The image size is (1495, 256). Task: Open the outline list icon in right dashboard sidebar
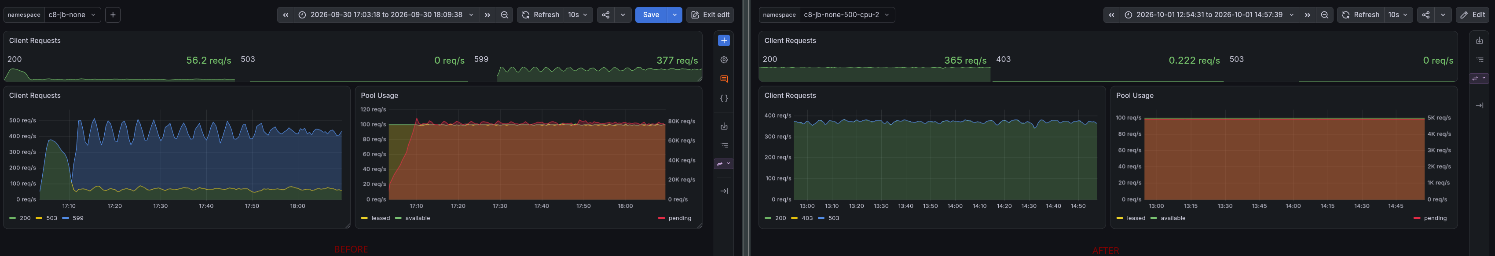coord(1479,60)
